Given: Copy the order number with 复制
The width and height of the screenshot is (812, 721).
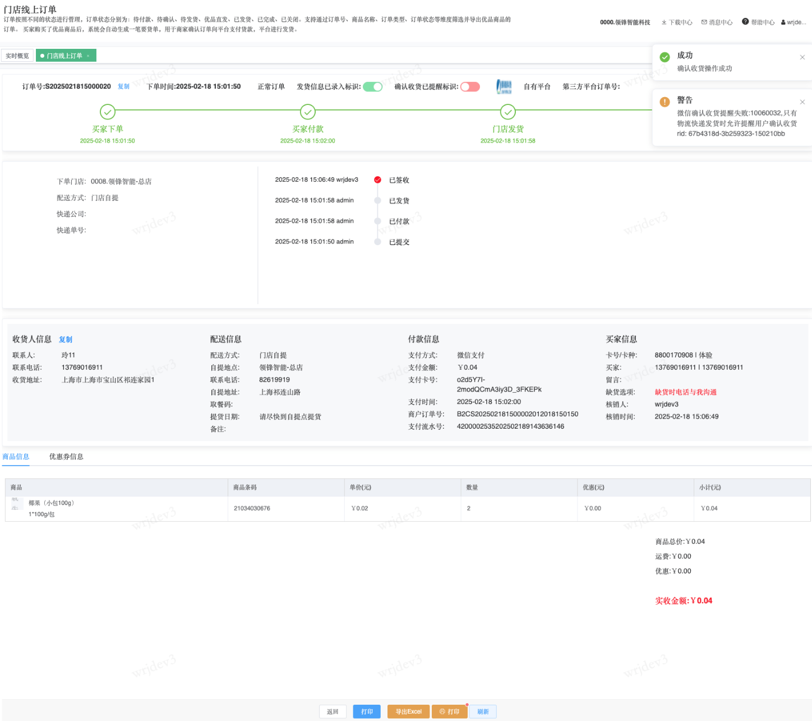Looking at the screenshot, I should pyautogui.click(x=123, y=86).
